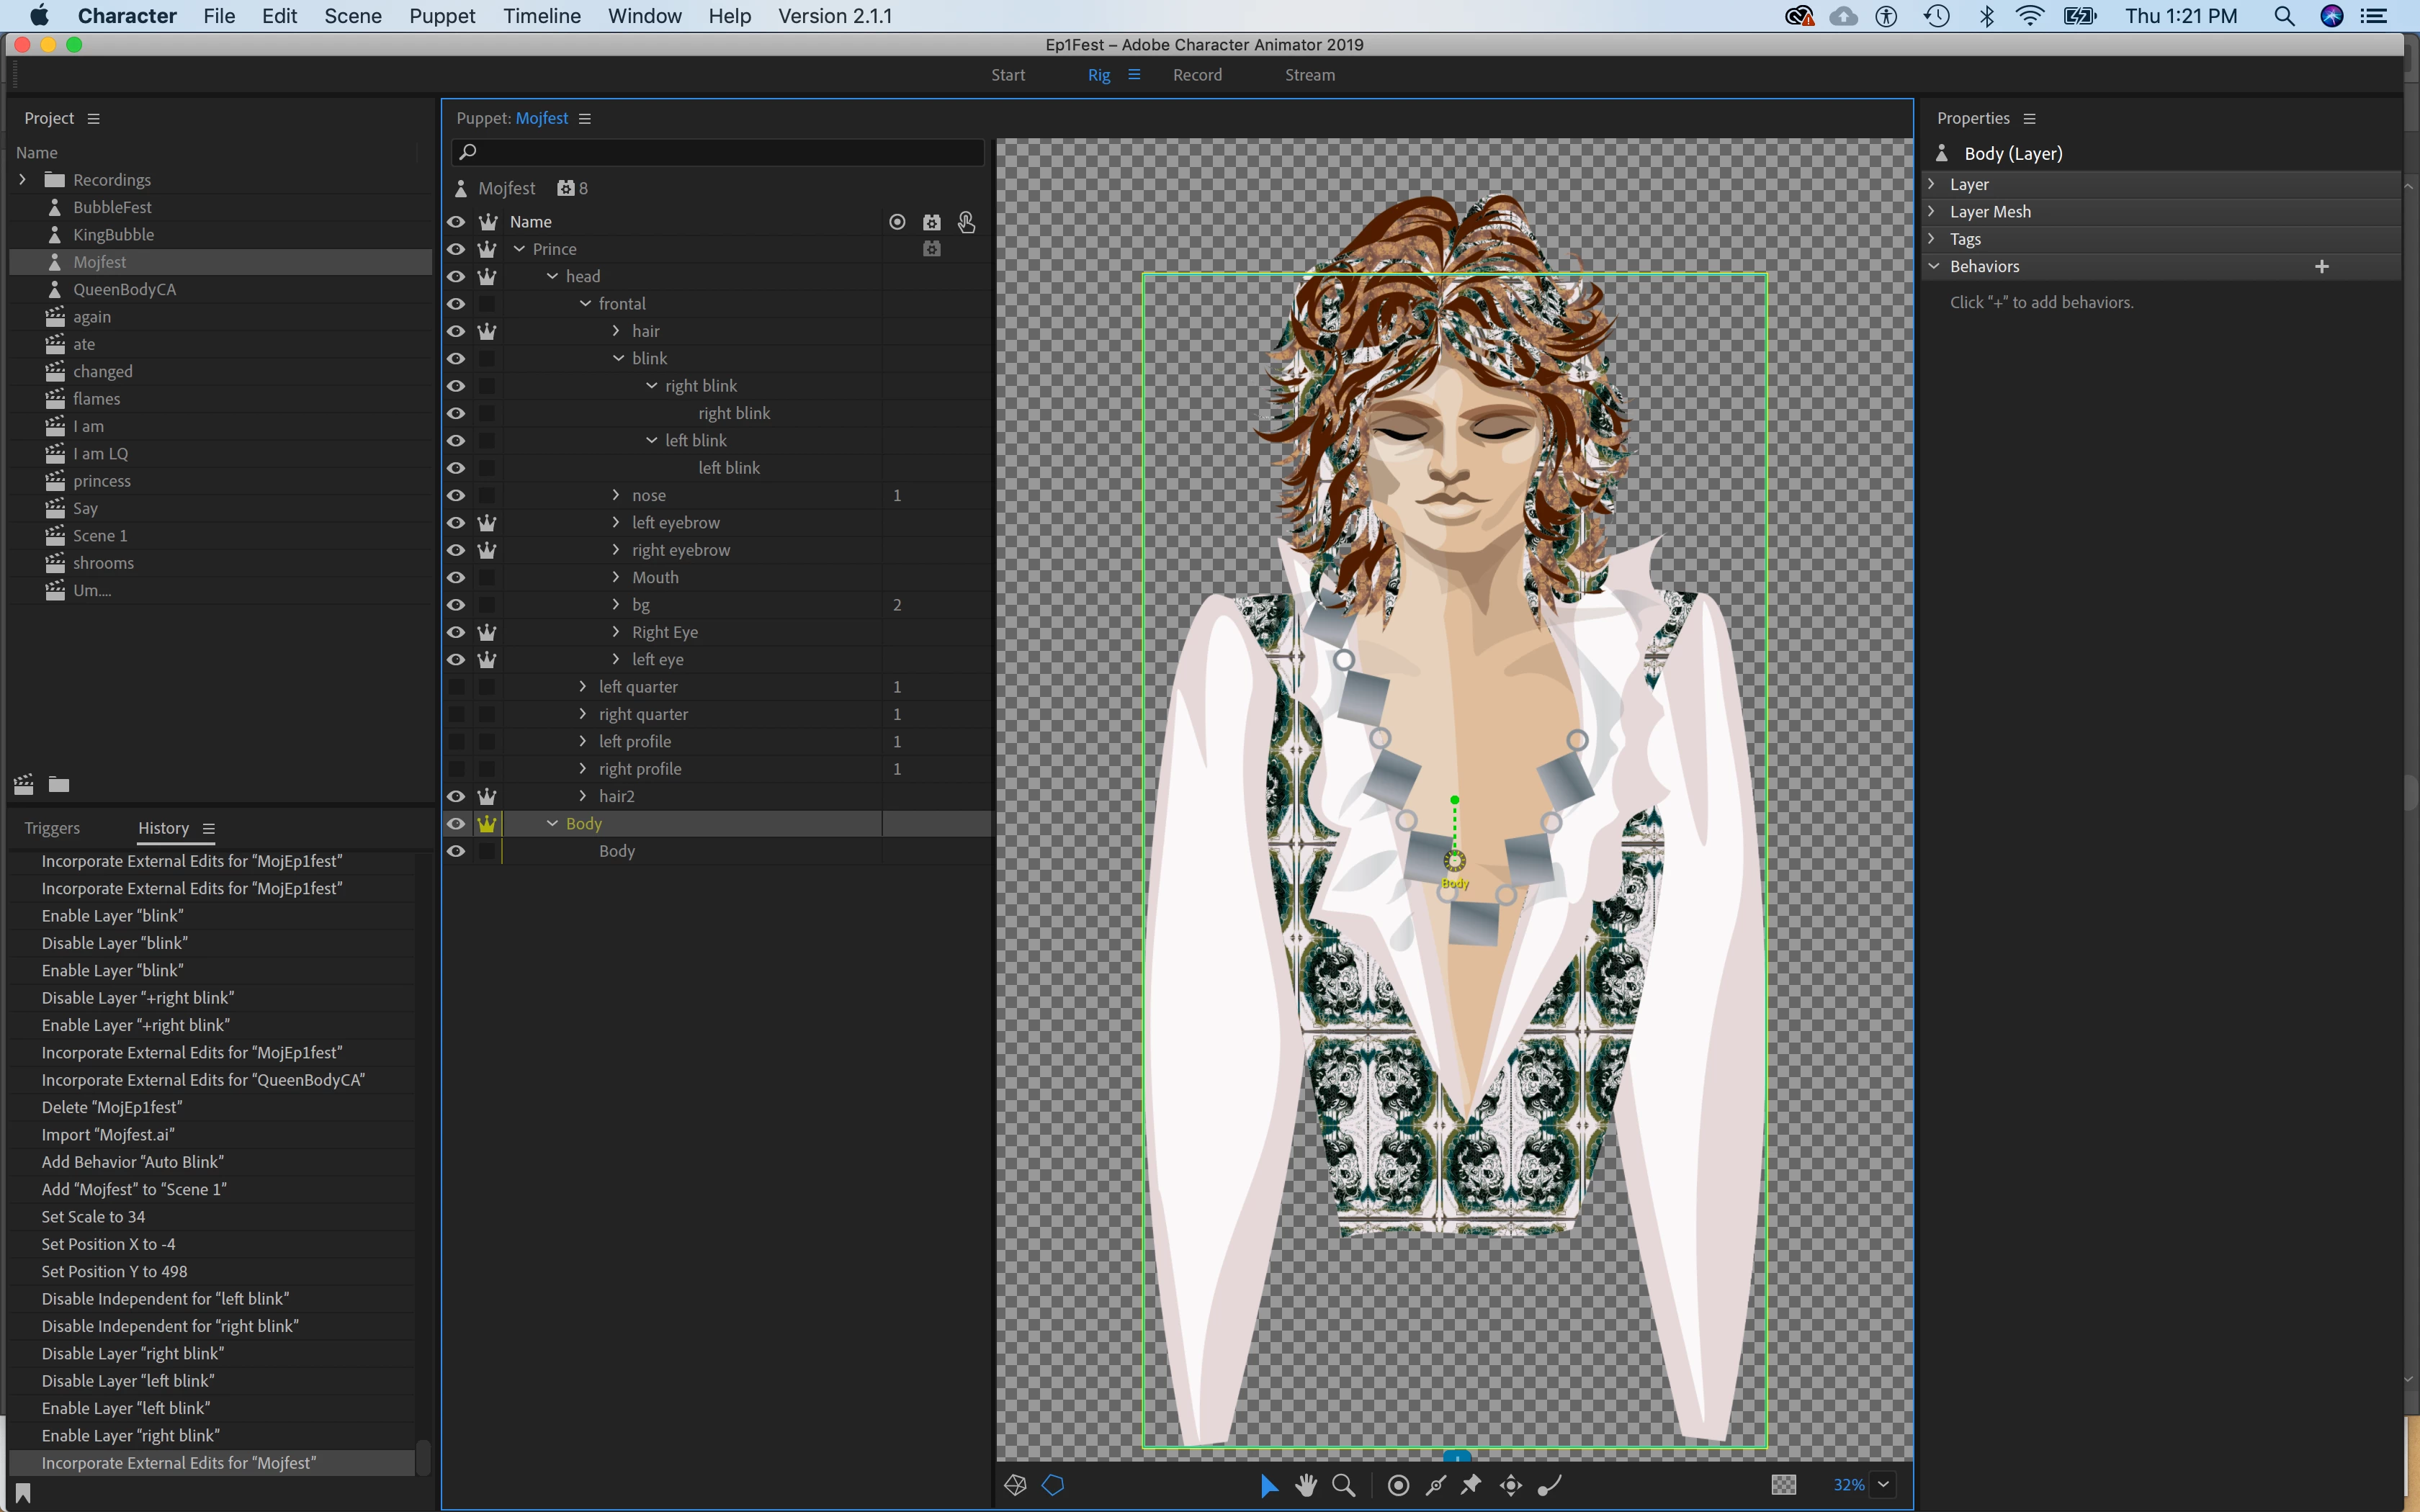Hide the nose layer
The image size is (2420, 1512).
click(456, 495)
